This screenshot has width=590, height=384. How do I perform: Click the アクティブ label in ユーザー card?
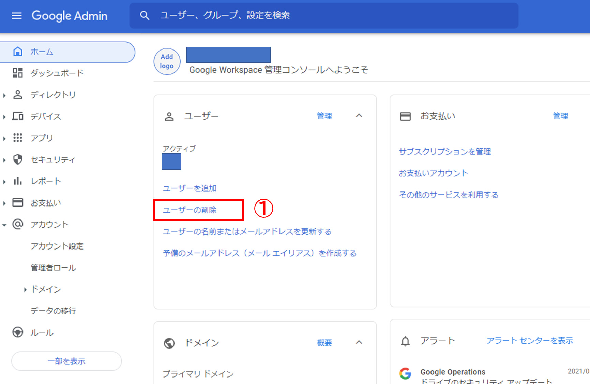179,148
